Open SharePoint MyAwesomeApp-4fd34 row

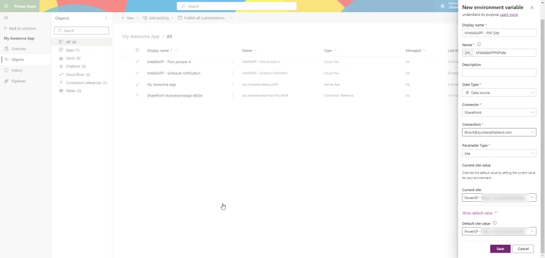[x=175, y=96]
